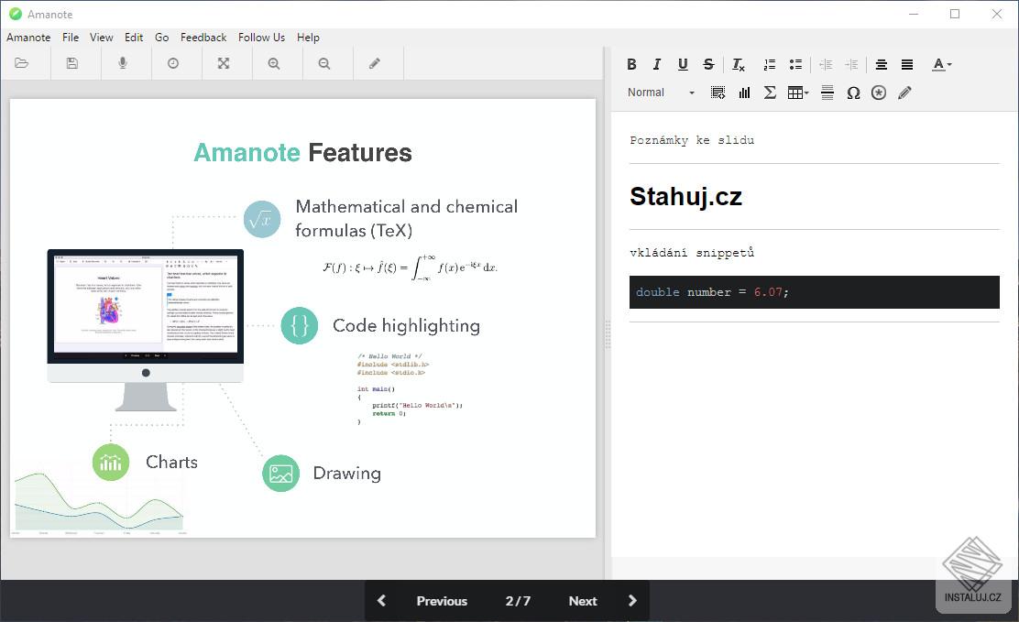Zoom in on the slide

tap(274, 63)
